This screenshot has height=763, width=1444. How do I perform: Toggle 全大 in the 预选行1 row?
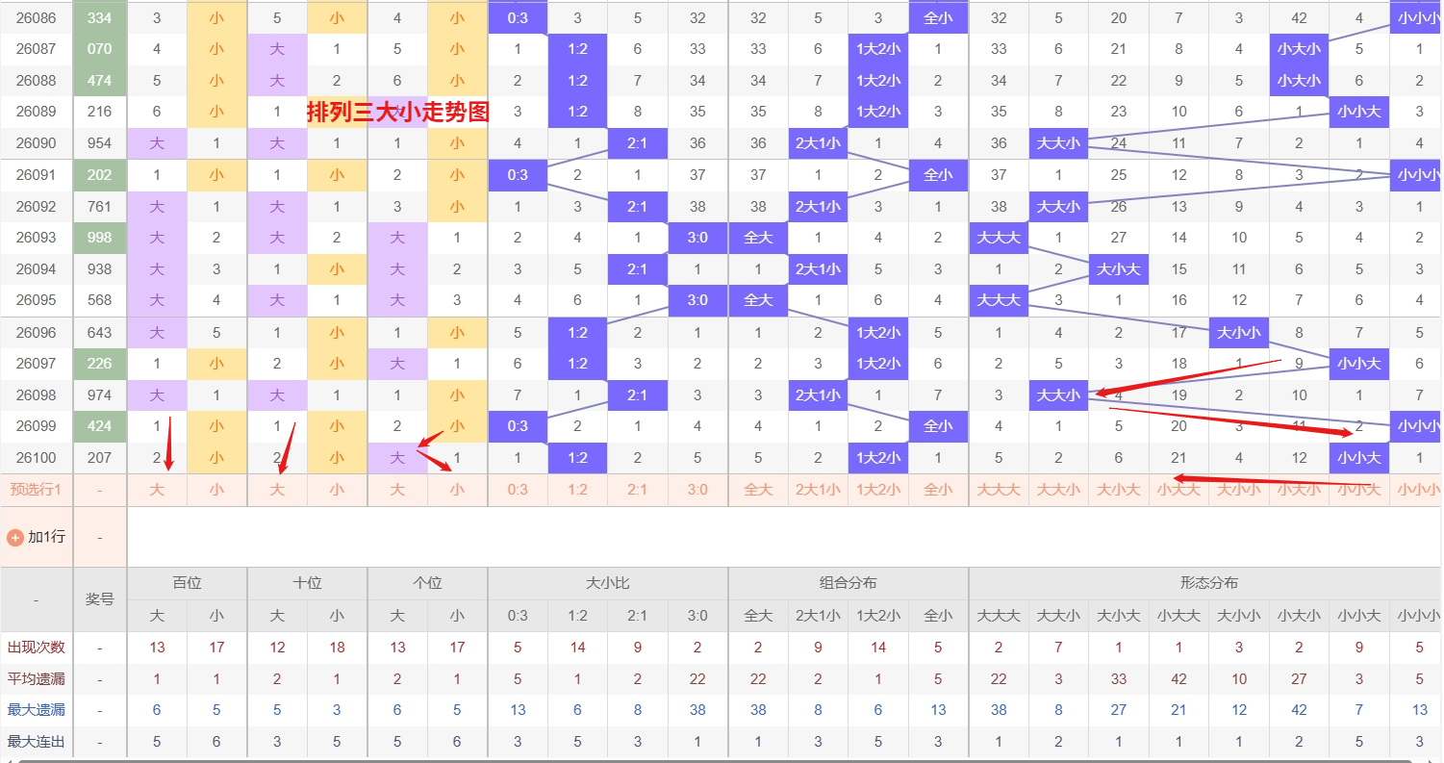click(x=758, y=490)
